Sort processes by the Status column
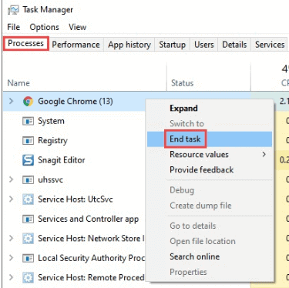 (182, 83)
